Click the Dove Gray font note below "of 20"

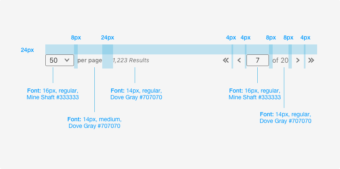pyautogui.click(x=285, y=118)
